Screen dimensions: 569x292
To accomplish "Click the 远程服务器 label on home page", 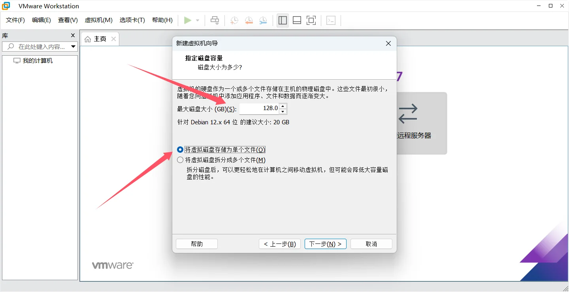I will (x=414, y=135).
